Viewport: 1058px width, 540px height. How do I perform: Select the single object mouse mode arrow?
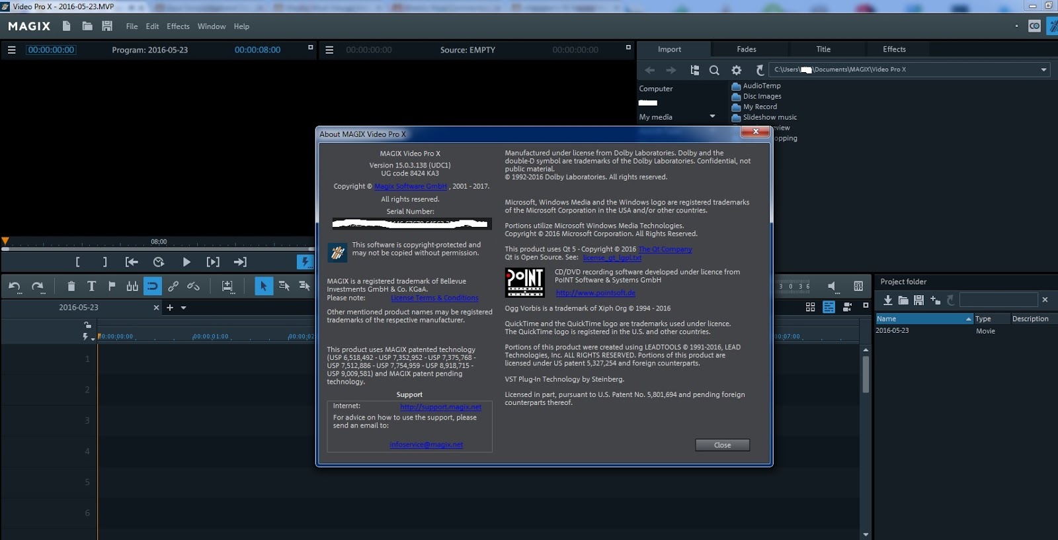pyautogui.click(x=264, y=286)
